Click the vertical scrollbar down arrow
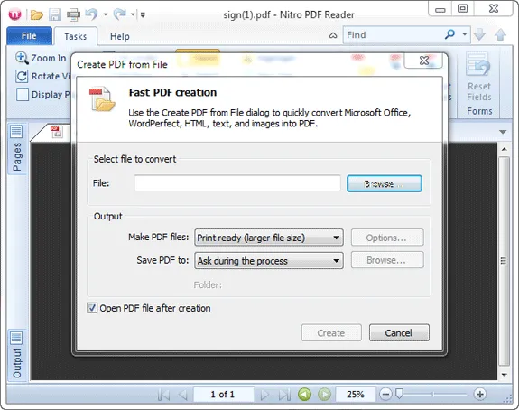Image resolution: width=519 pixels, height=410 pixels. pos(505,375)
